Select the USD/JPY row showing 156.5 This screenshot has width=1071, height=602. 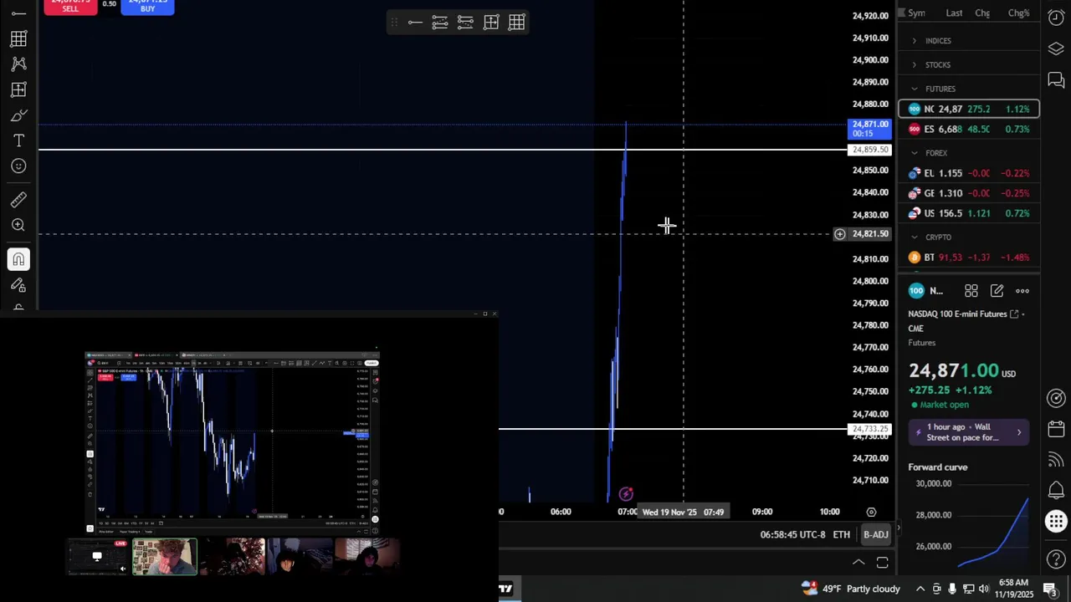click(x=969, y=213)
